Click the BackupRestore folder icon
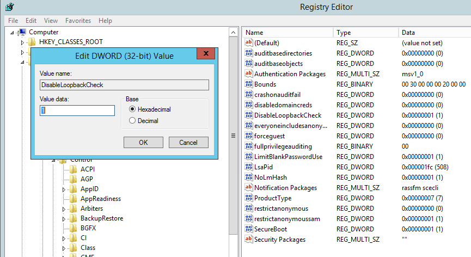471x257 pixels. point(74,218)
